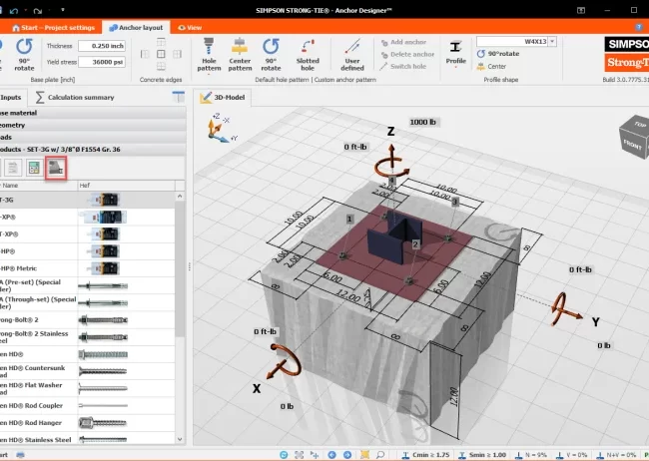Select the Titen HD® Rod Coupler row
The height and width of the screenshot is (461, 649).
pos(87,406)
